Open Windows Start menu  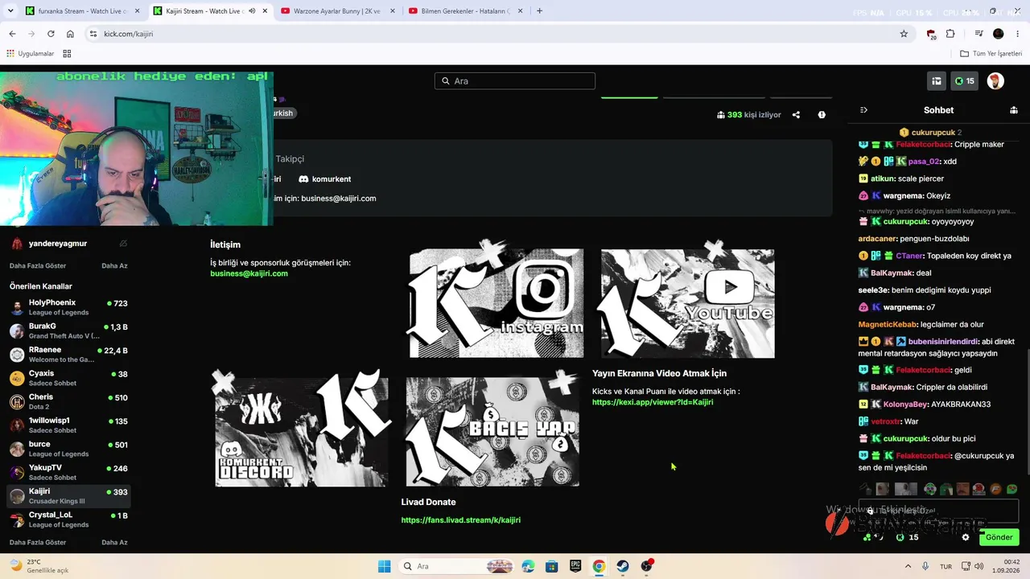click(x=385, y=566)
